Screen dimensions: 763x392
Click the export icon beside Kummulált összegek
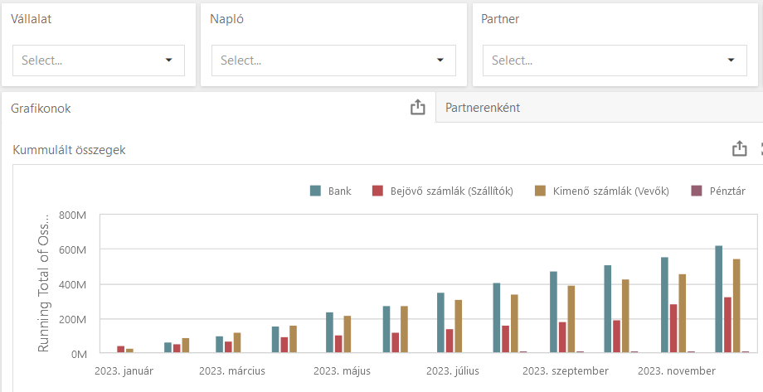coord(739,149)
